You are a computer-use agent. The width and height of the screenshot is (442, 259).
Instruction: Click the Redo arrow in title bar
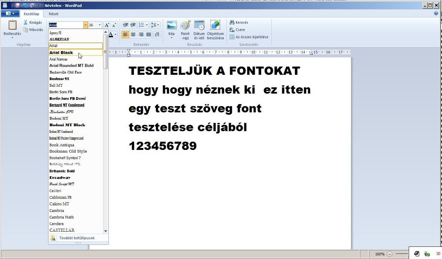[x=32, y=6]
